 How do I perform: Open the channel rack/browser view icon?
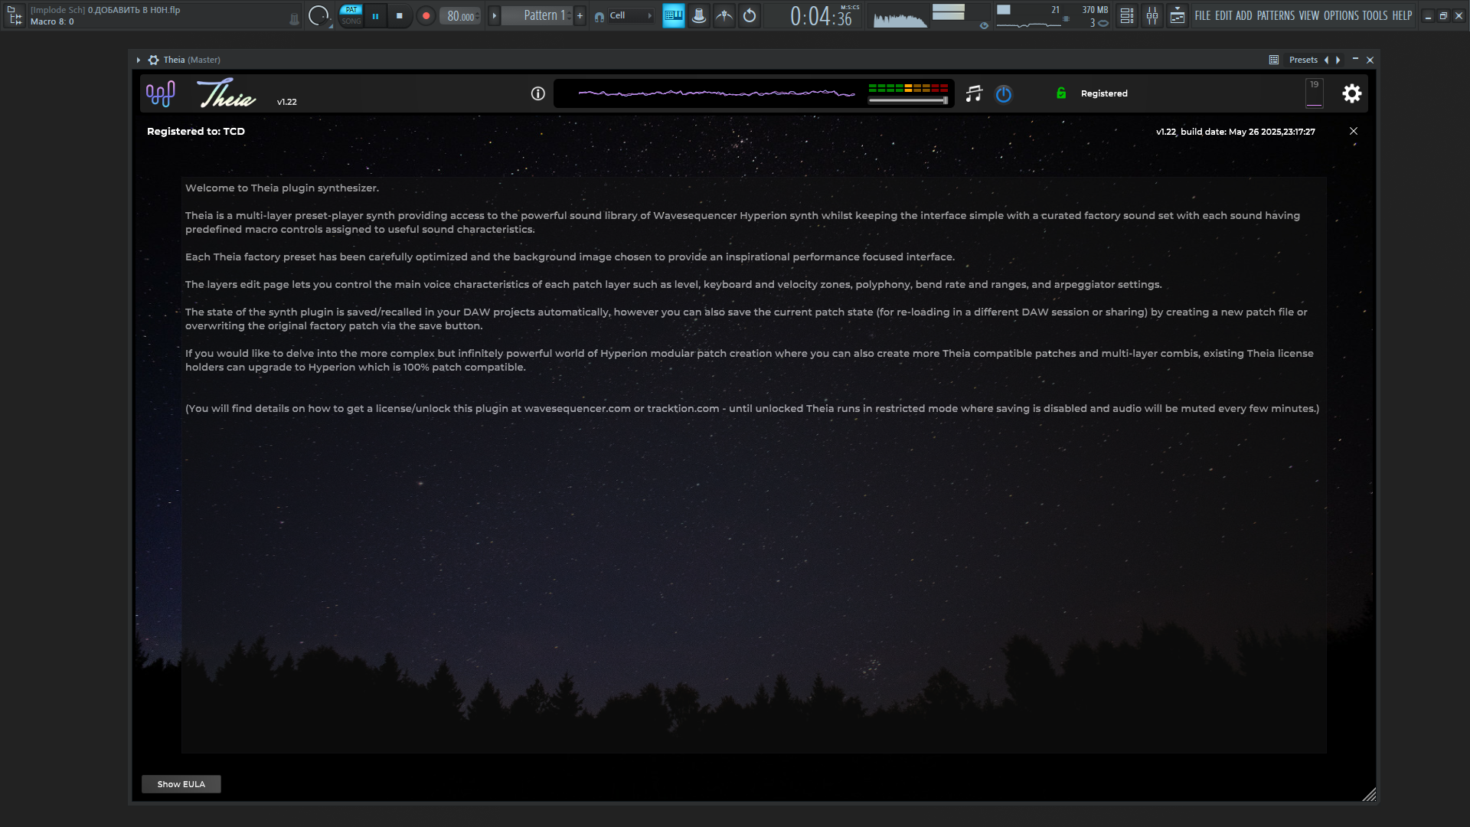pos(1178,15)
